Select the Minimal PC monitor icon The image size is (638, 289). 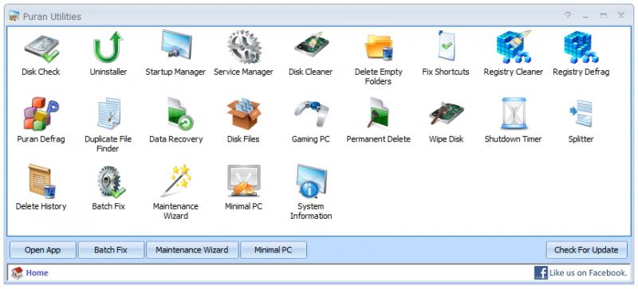(243, 181)
